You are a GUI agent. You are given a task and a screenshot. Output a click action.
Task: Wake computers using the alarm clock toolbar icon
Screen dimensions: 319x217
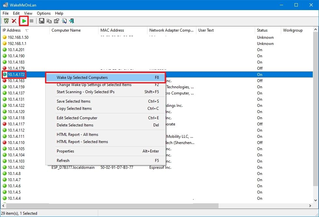pos(6,21)
